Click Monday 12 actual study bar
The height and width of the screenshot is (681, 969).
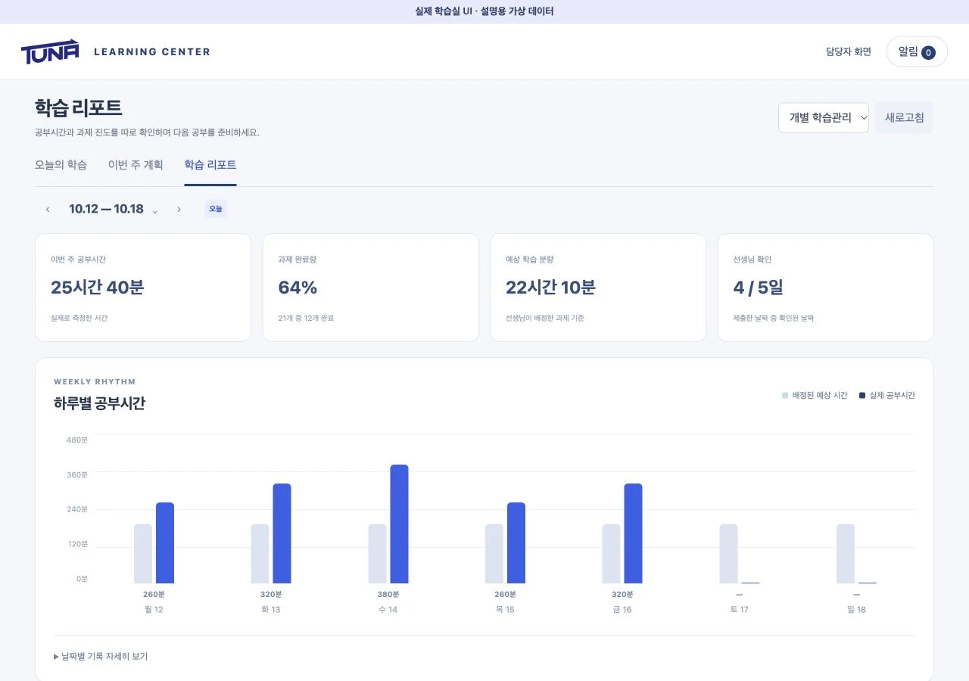coord(165,543)
